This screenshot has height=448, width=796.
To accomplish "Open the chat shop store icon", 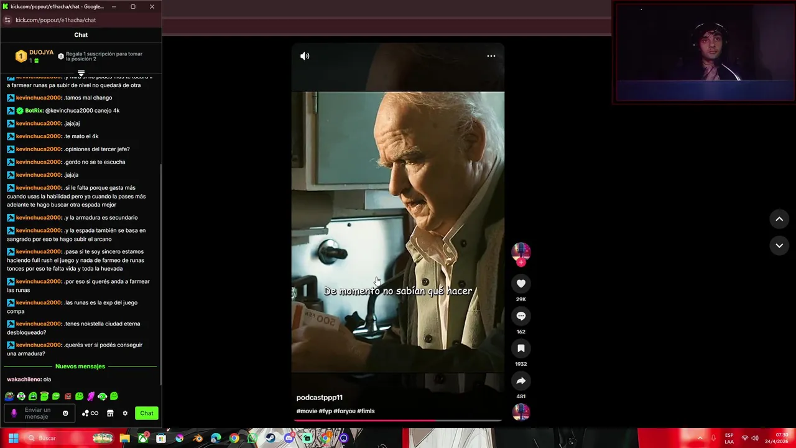I will coord(110,413).
